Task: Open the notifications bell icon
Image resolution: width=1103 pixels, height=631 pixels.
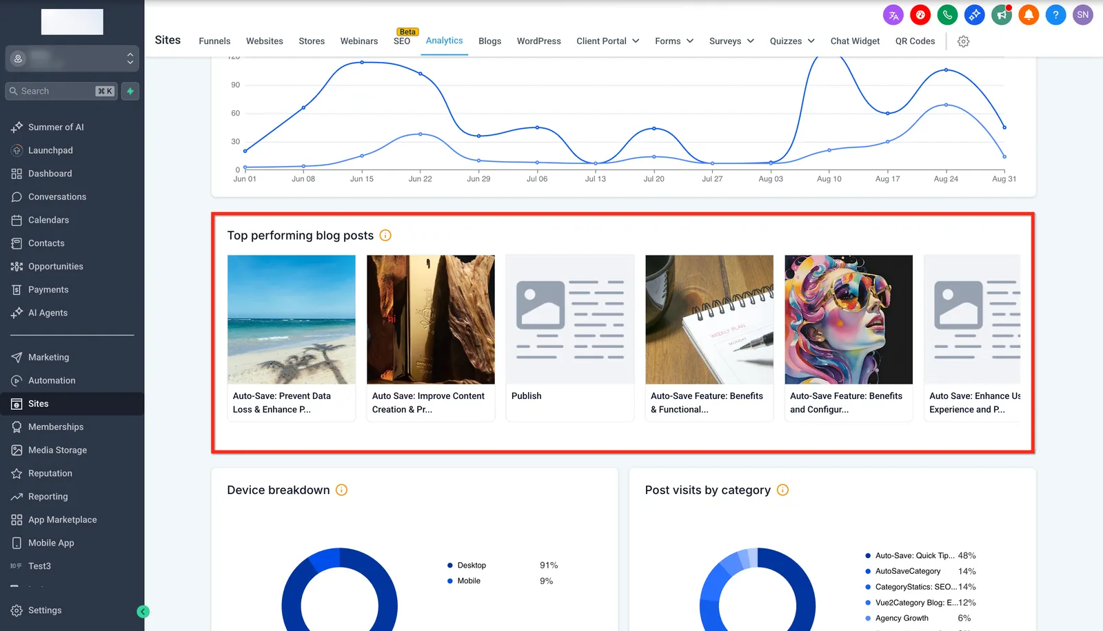Action: [x=1029, y=14]
